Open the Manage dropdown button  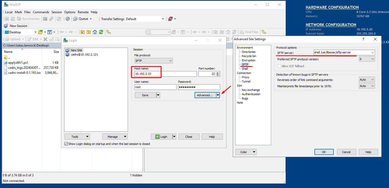click(x=115, y=137)
